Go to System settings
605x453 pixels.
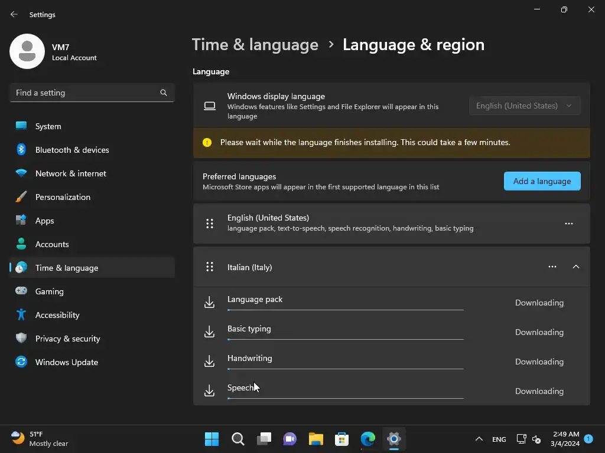point(92,126)
